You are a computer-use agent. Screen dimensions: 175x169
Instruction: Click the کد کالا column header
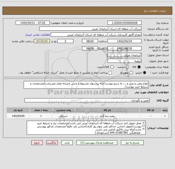(151, 110)
